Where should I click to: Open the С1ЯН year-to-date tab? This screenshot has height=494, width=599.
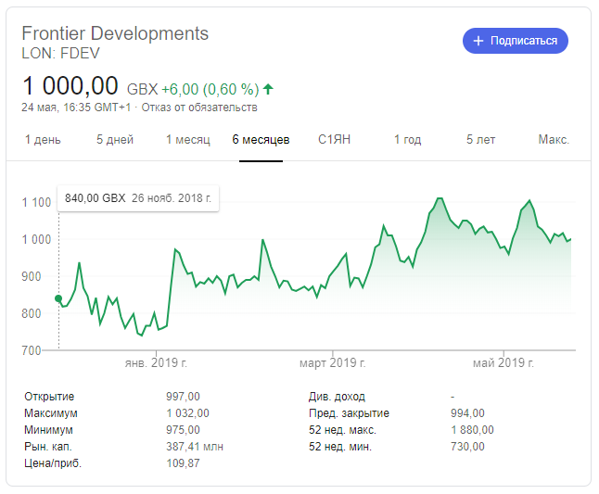click(334, 140)
